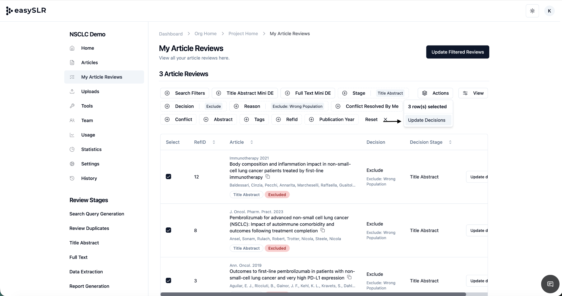Navigate to the Project Home breadcrumb link
The image size is (562, 296).
(243, 33)
